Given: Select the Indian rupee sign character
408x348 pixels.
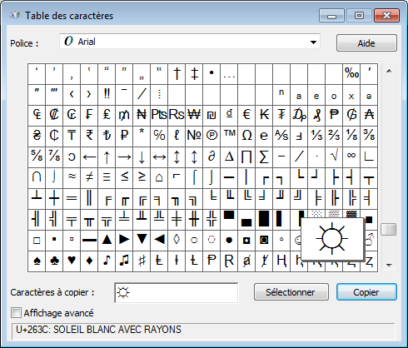Looking at the screenshot, I should coord(89,137).
